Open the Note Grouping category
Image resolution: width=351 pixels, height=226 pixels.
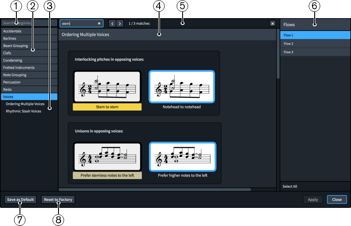(29, 75)
